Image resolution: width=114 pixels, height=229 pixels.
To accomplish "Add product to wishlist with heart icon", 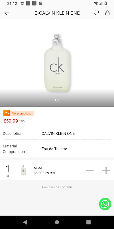I will pos(96,13).
